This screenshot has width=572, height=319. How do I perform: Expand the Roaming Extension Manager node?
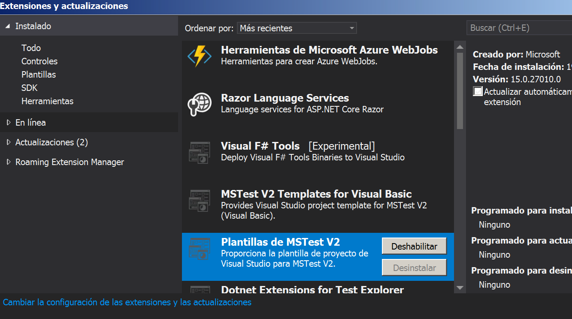8,162
